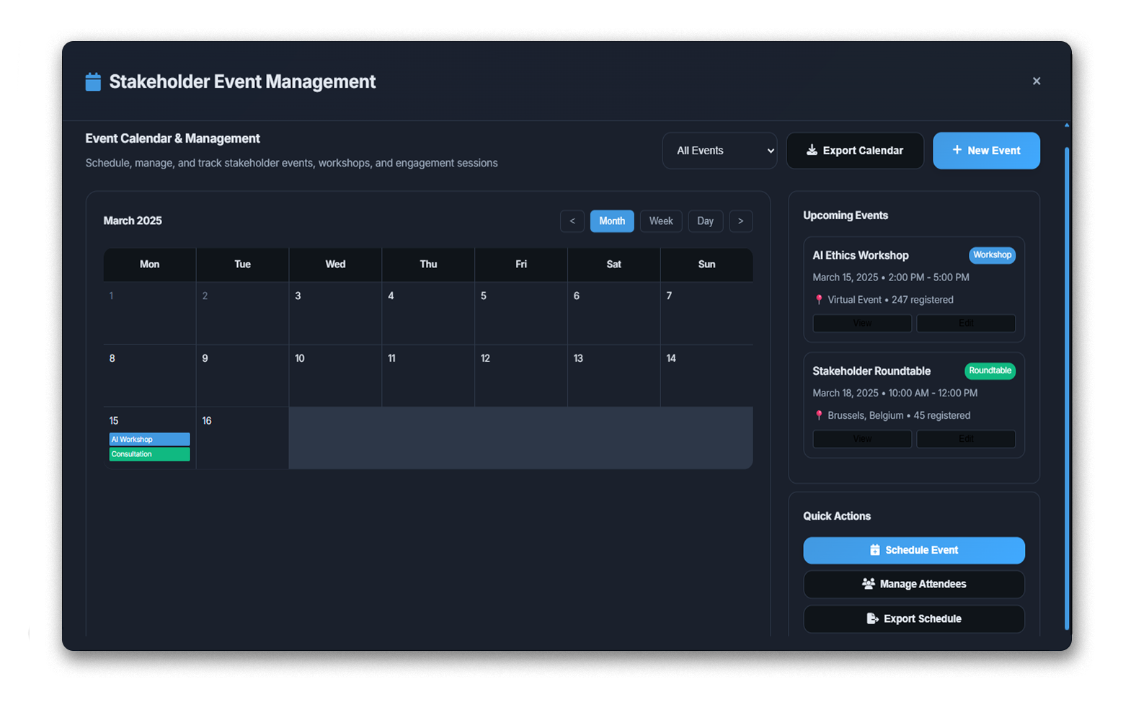Click 'March 18, 2025 • 10:00 AM - 12:00 PM'
The image size is (1136, 728).
pyautogui.click(x=895, y=393)
